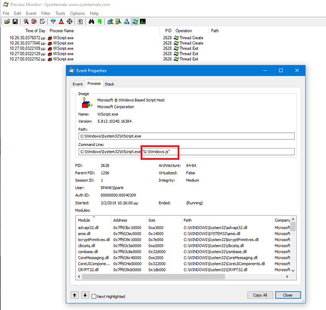The width and height of the screenshot is (326, 310).
Task: Toggle Show Profiling Events graph icon
Action: coord(143,22)
